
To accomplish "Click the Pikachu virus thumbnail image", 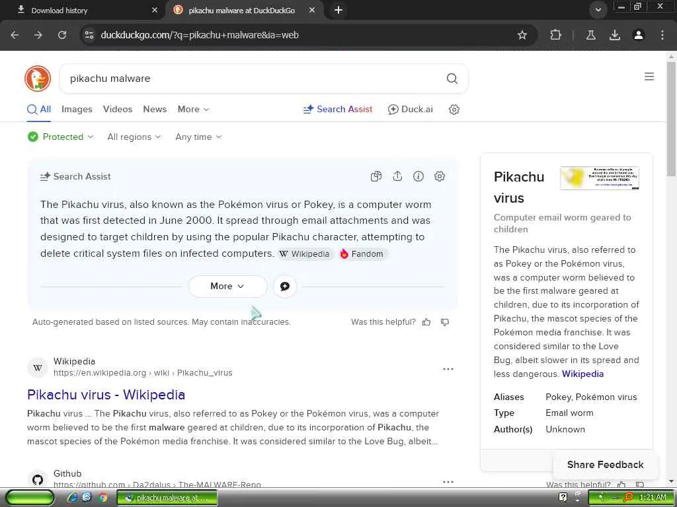I will tap(599, 178).
